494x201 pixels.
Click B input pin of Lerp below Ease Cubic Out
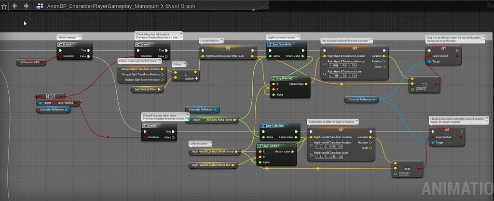pyautogui.click(x=260, y=157)
